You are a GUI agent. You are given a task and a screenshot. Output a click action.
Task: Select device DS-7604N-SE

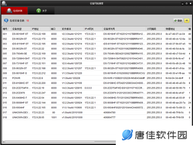pyautogui.click(x=20, y=53)
